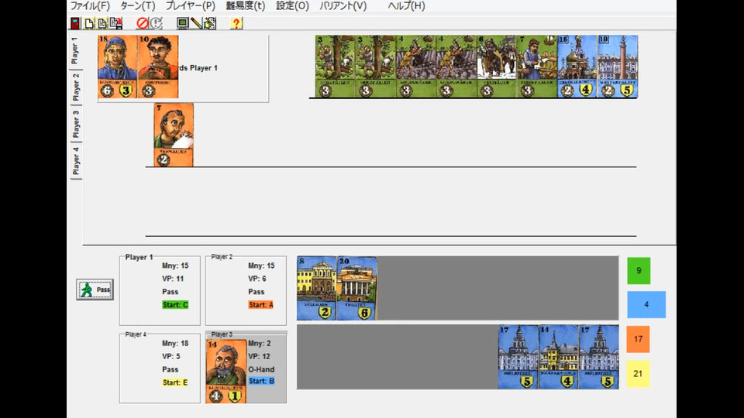
Task: Choose the yellow hospital card numbered 14
Action: (x=559, y=357)
